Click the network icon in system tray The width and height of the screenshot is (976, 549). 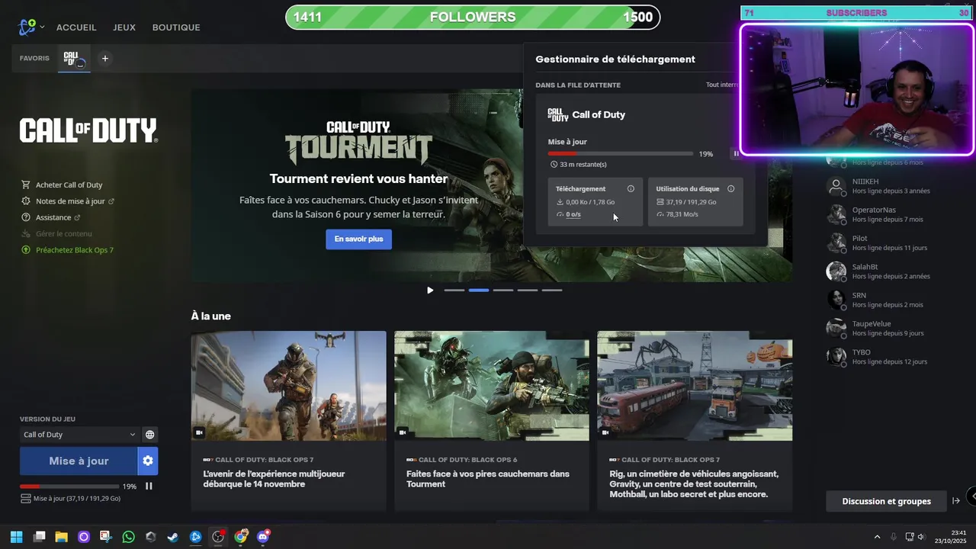(907, 537)
